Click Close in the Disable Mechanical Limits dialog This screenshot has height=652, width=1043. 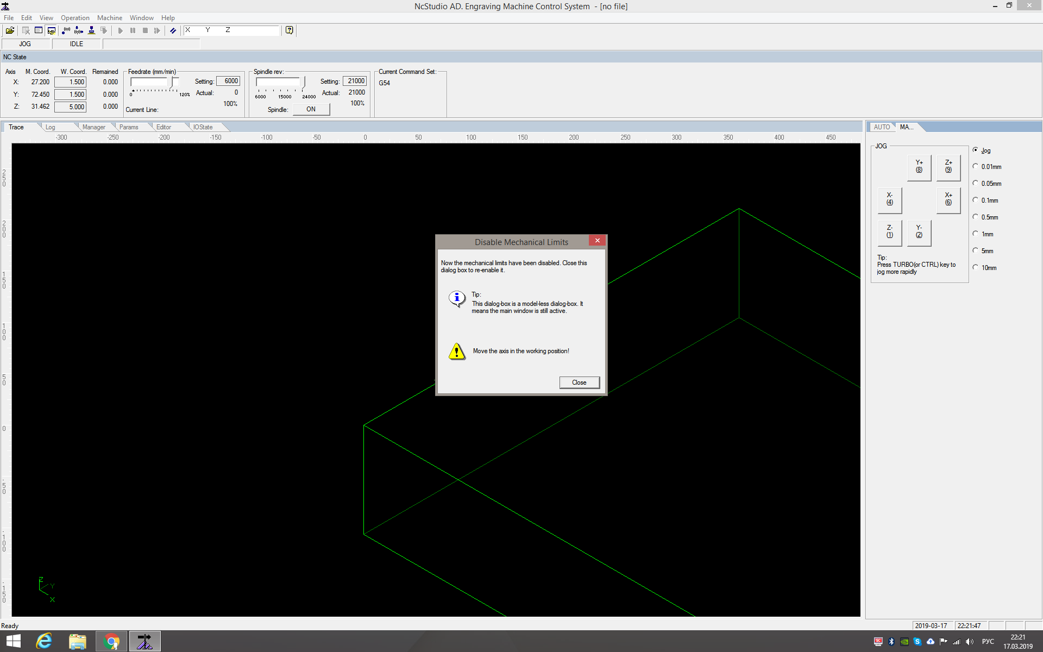579,383
